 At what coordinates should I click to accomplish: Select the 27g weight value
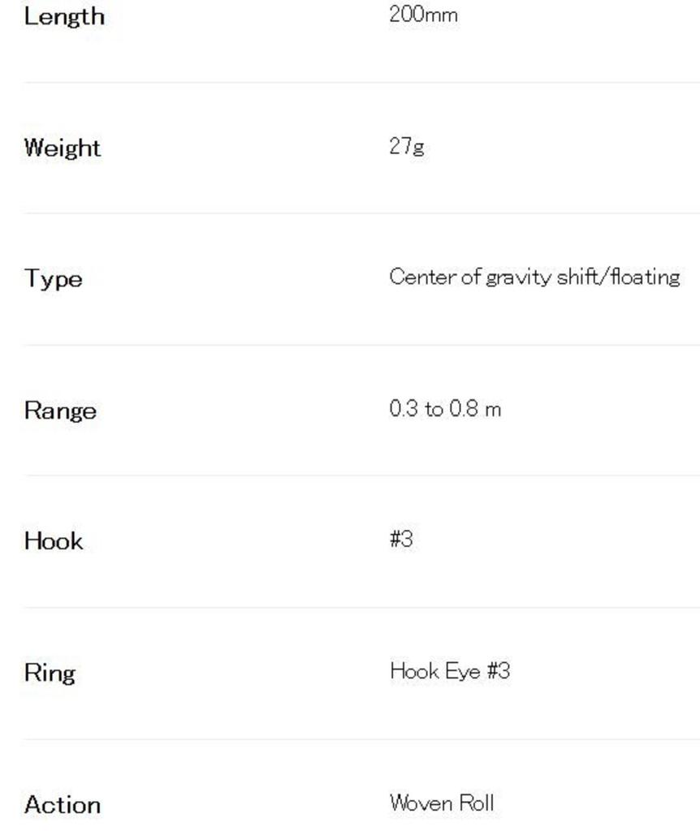click(x=407, y=146)
